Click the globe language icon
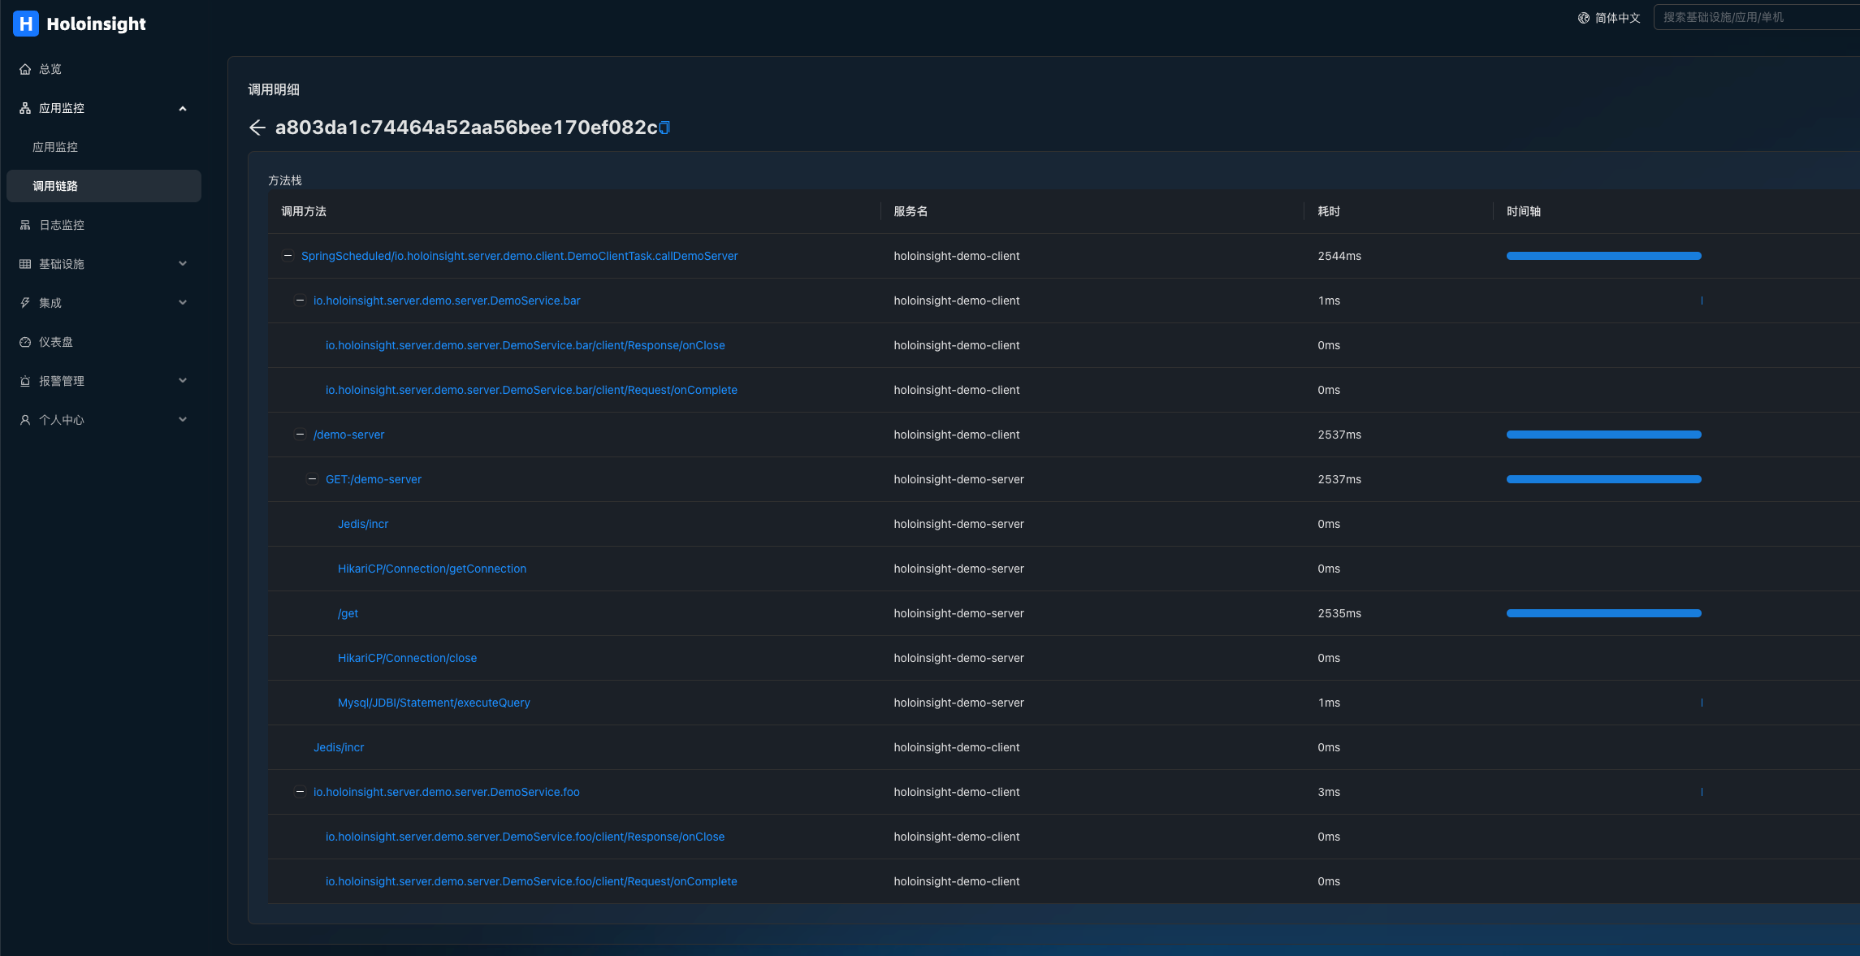 (x=1584, y=18)
